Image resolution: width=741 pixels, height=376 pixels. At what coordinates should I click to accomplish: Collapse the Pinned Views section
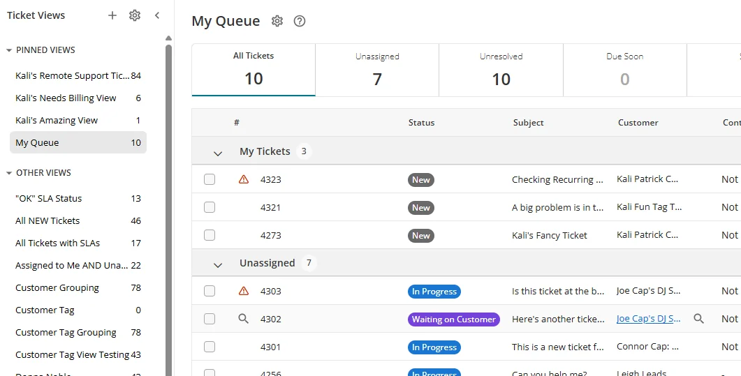pyautogui.click(x=9, y=50)
